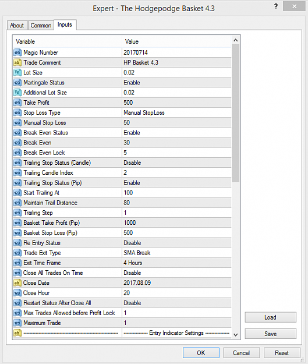Viewport: 308px width, 364px height.
Task: Open the About tab
Action: pos(17,25)
